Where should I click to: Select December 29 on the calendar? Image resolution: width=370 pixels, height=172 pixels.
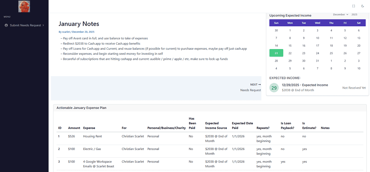[290, 61]
